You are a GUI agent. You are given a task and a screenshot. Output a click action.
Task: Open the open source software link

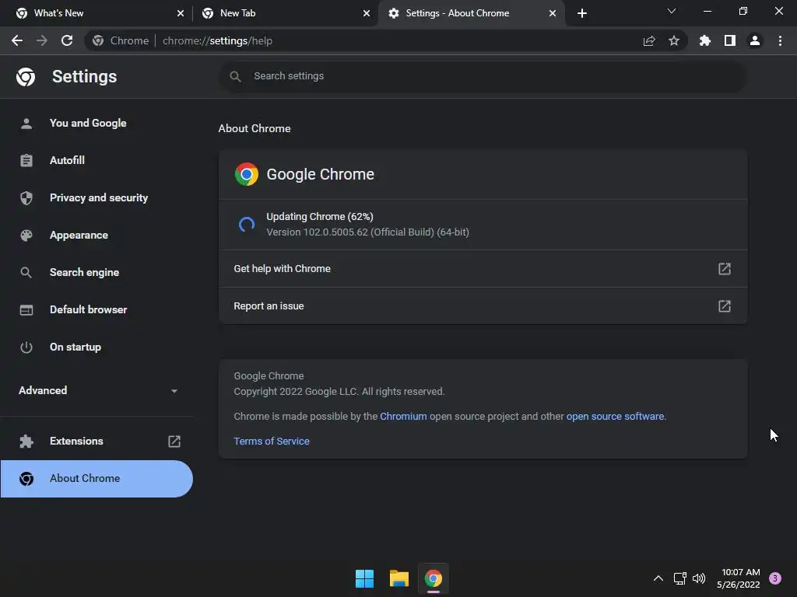(x=615, y=417)
